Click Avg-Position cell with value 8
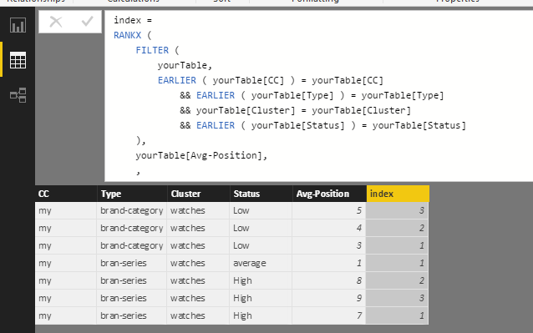533x333 pixels. [329, 280]
